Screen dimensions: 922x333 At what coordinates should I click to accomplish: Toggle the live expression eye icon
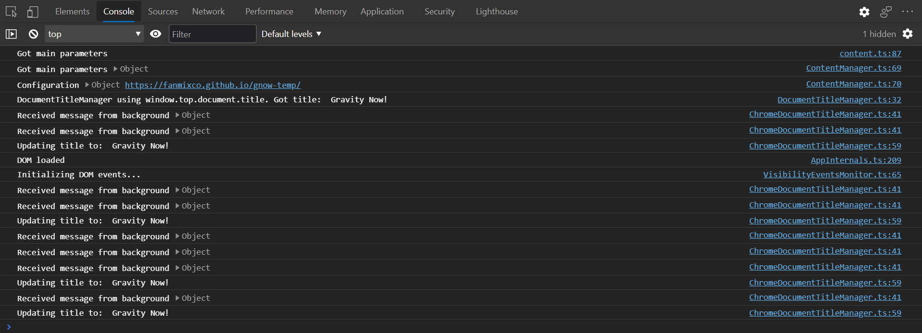(156, 34)
